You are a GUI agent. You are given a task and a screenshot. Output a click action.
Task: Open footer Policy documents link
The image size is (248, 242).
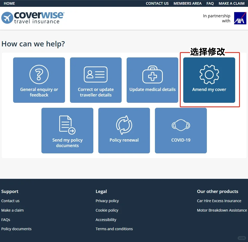point(16,229)
